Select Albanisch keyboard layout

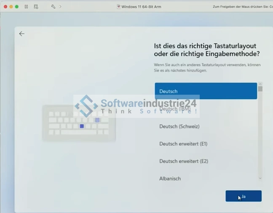tap(206, 178)
